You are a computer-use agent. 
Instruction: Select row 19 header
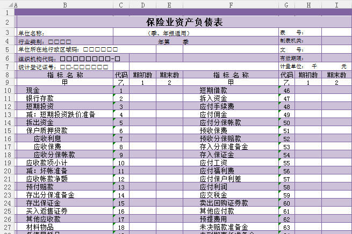point(8,163)
